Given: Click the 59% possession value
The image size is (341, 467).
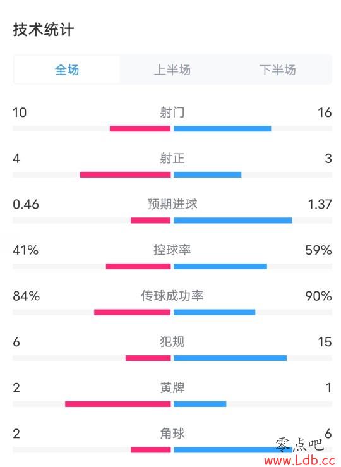Looking at the screenshot, I should pos(318,250).
